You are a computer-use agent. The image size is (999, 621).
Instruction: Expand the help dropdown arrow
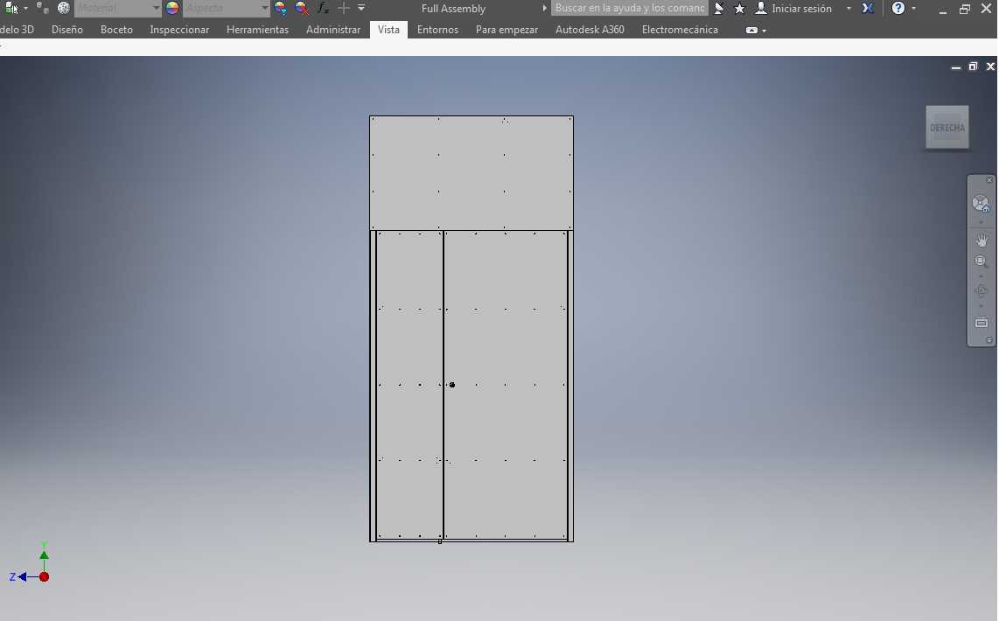913,8
